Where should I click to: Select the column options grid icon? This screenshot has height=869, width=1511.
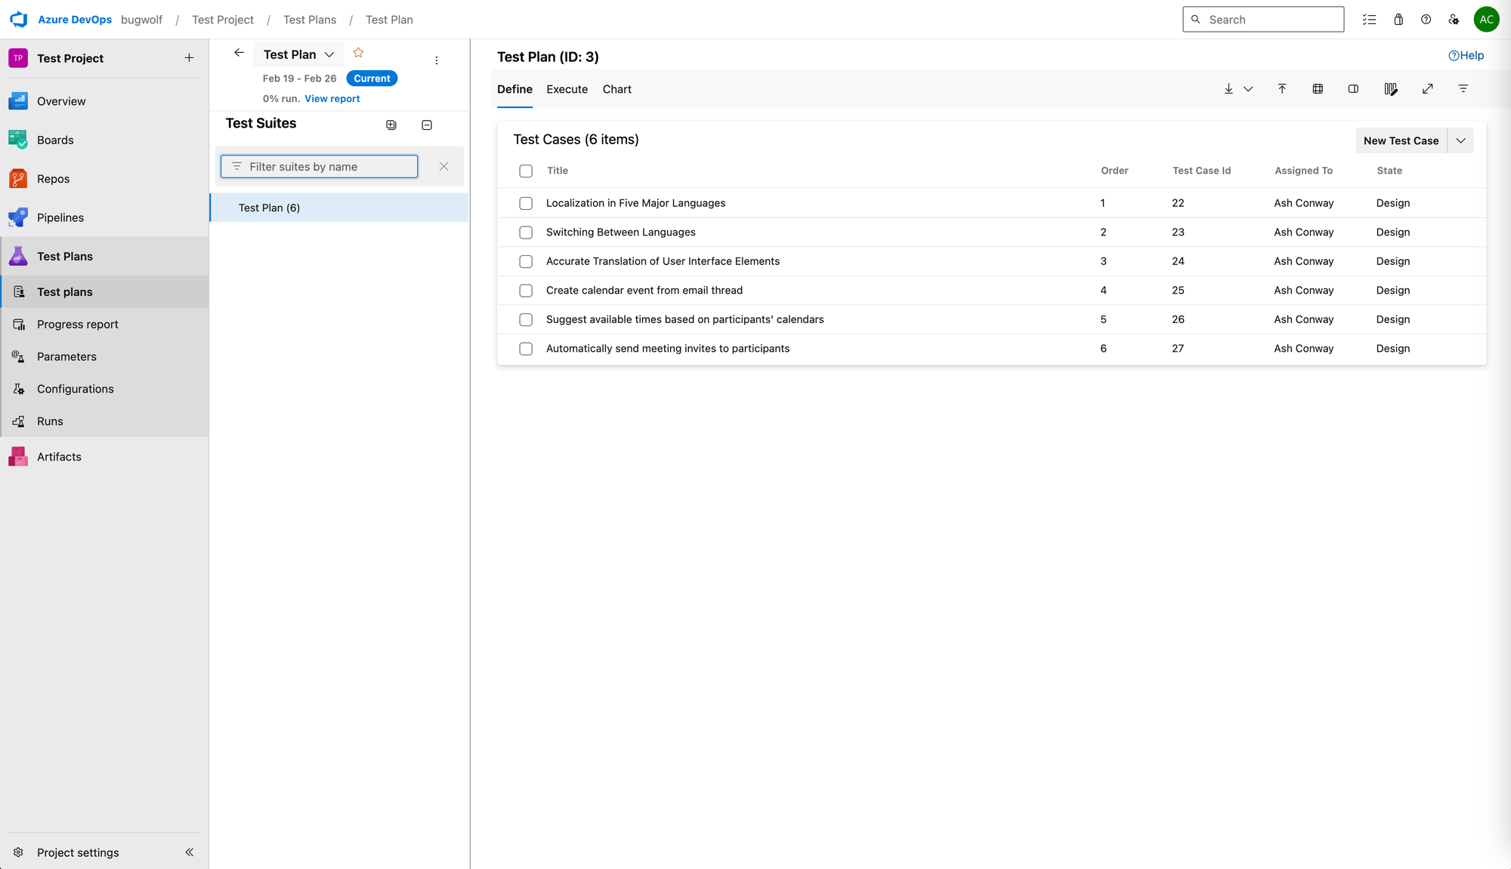(x=1318, y=88)
